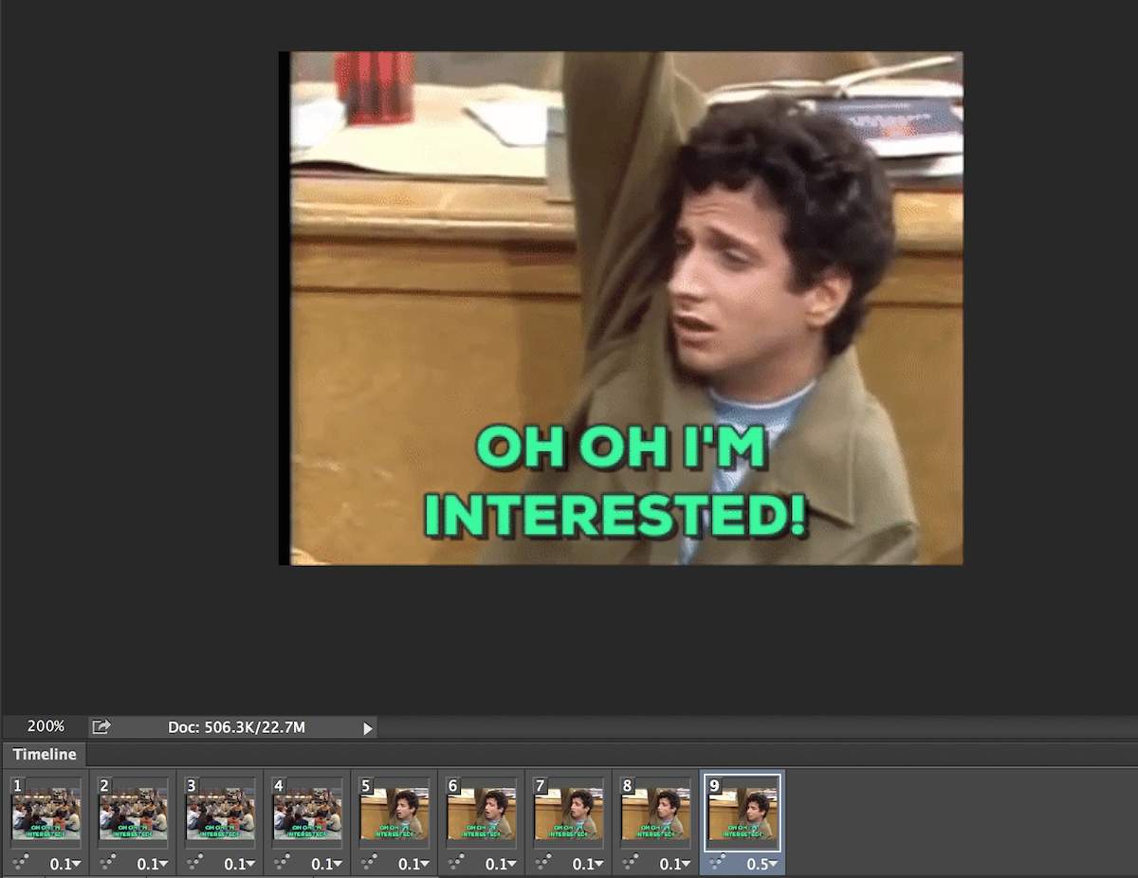The width and height of the screenshot is (1138, 878).
Task: Open the frame 4 delay time dropdown
Action: (324, 863)
